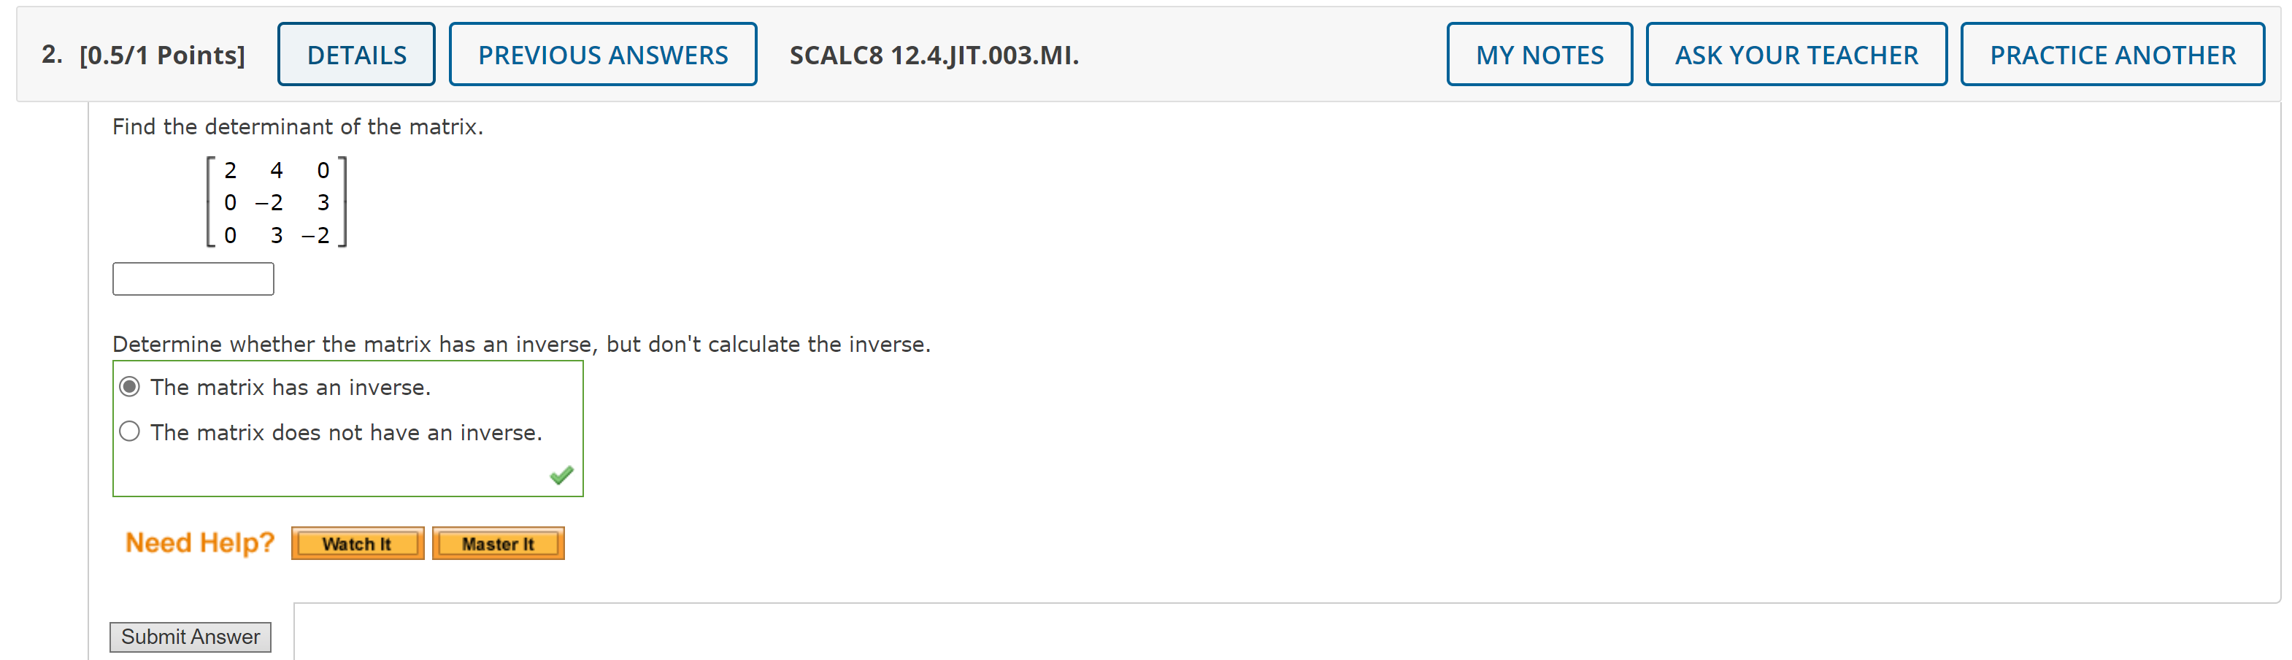The height and width of the screenshot is (660, 2292).
Task: Click 'The matrix has an inverse.' text label
Action: (x=290, y=387)
